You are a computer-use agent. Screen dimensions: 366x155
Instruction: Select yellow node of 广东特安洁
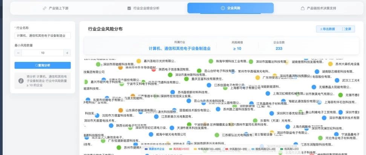pos(258,78)
